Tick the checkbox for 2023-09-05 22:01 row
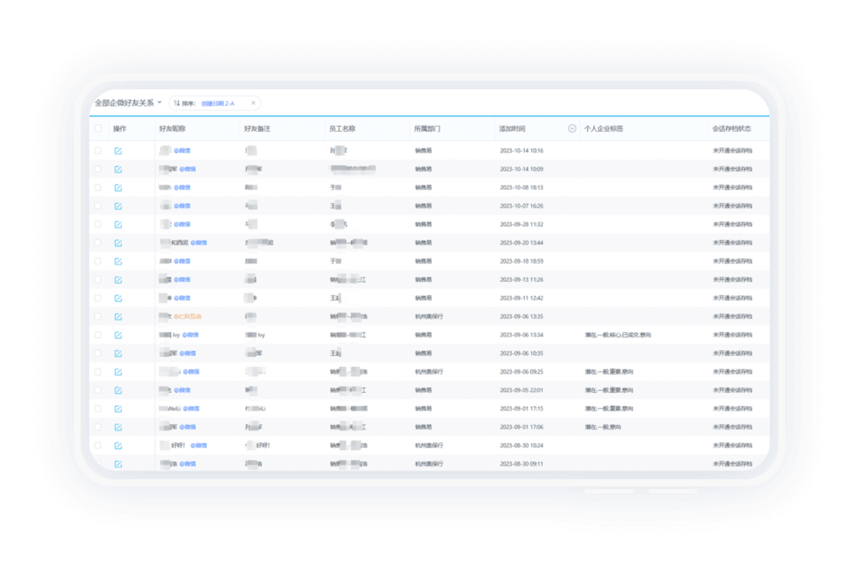Image resolution: width=859 pixels, height=567 pixels. 98,390
